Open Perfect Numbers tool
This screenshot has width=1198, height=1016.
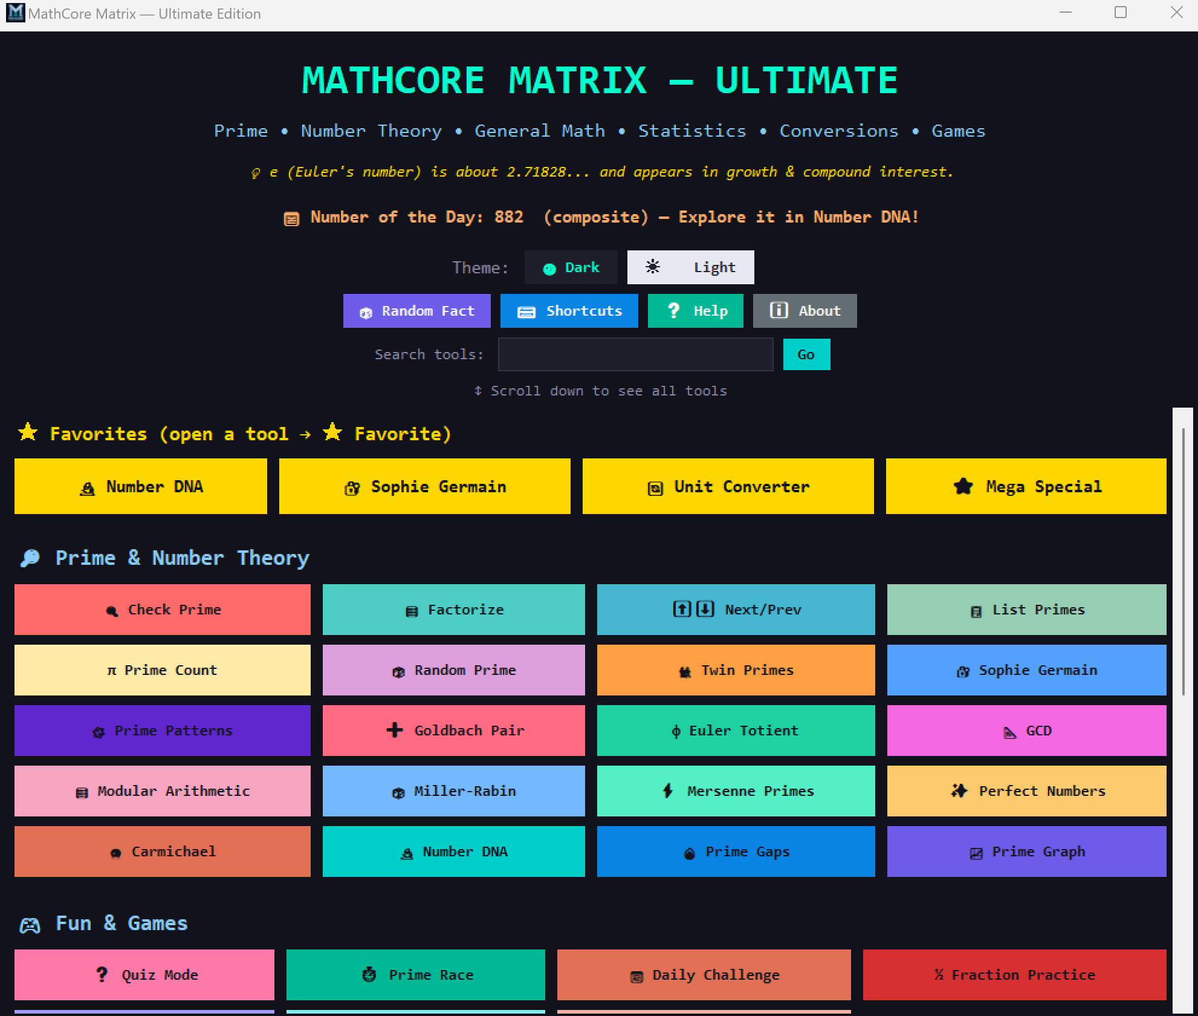pos(1026,791)
